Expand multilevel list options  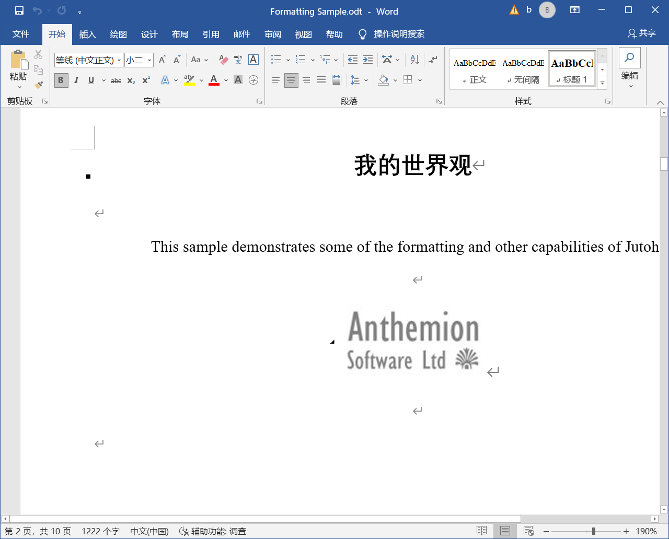[336, 60]
